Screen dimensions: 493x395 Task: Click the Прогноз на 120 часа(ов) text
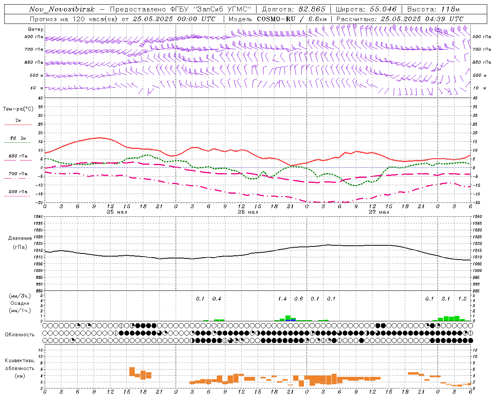(x=74, y=19)
